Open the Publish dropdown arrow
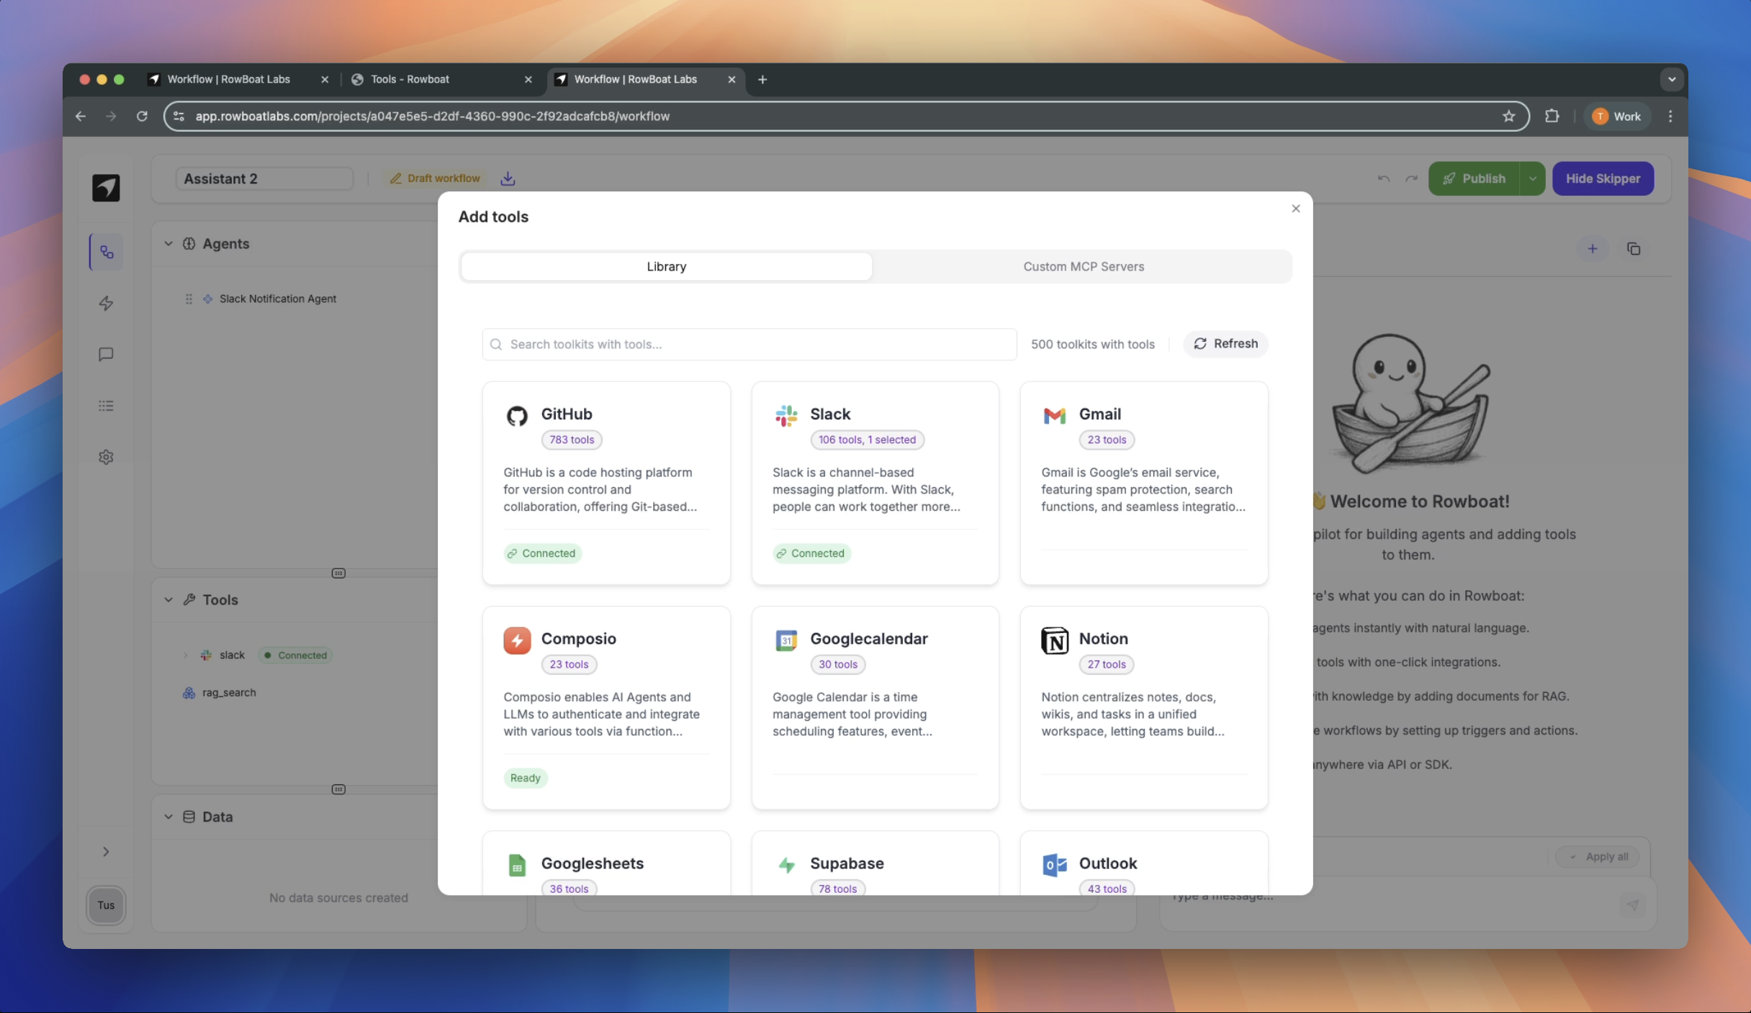Screen dimensions: 1751x1013 (x=1532, y=178)
